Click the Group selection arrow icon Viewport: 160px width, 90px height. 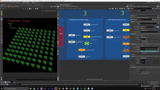click(158, 23)
